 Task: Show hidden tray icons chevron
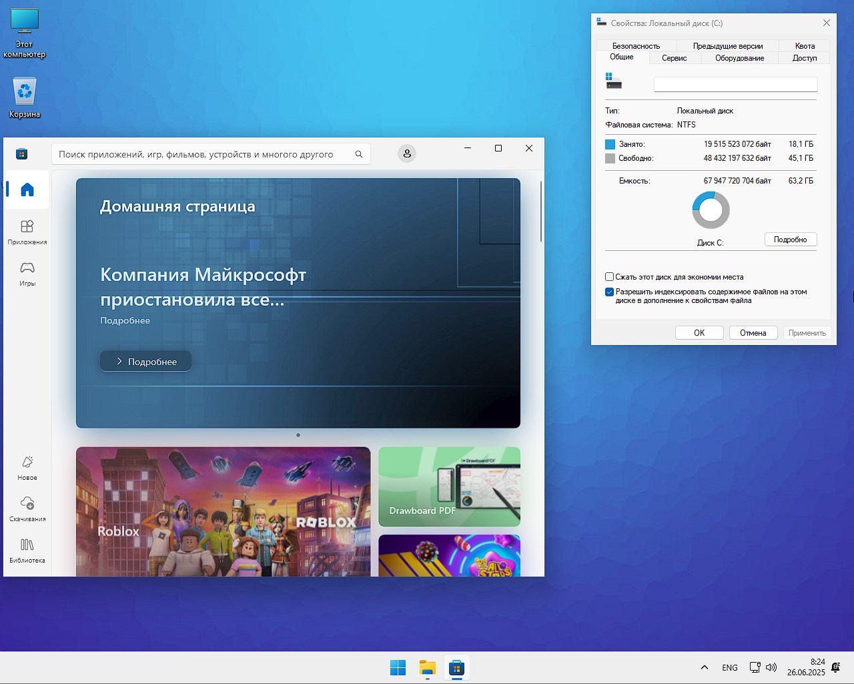click(704, 667)
